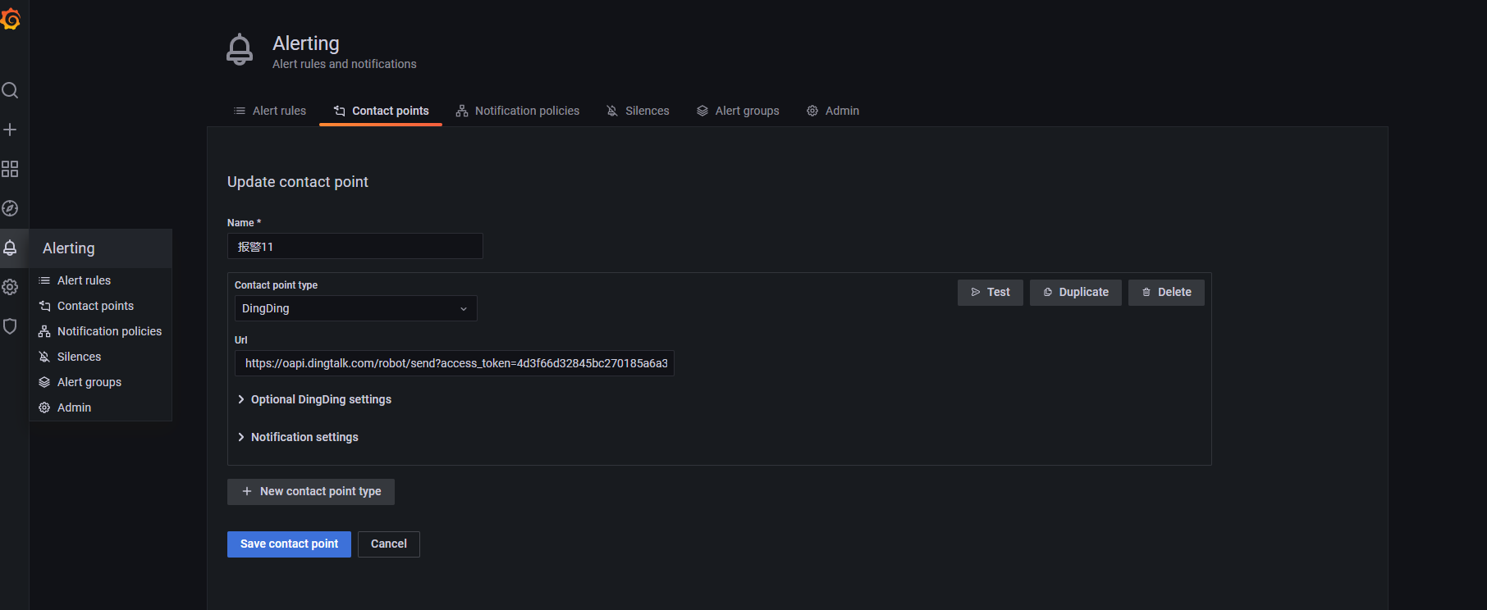Open Alert rules in sidebar submenu

coord(101,280)
